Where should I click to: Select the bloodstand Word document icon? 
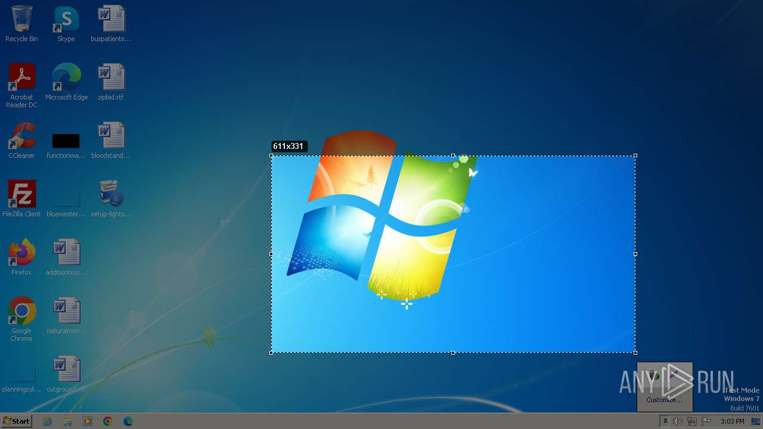111,135
